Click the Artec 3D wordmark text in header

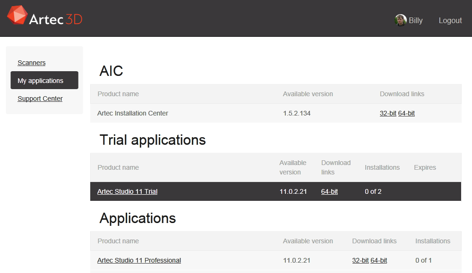coord(55,19)
